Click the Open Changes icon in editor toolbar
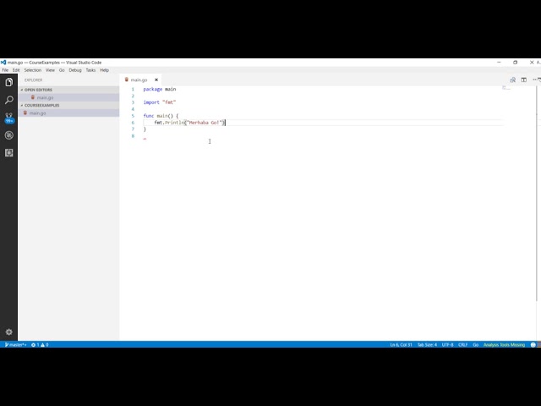541x406 pixels. coord(513,80)
